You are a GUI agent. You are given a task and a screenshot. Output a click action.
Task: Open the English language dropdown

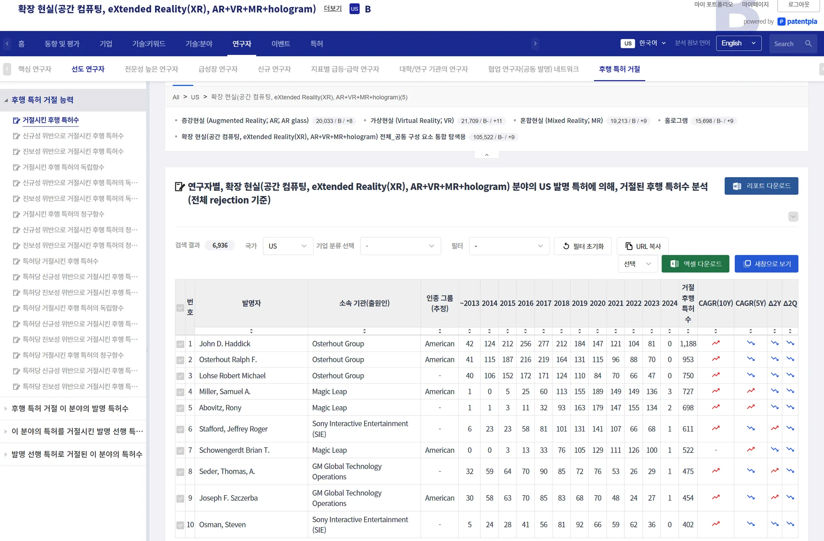click(738, 43)
